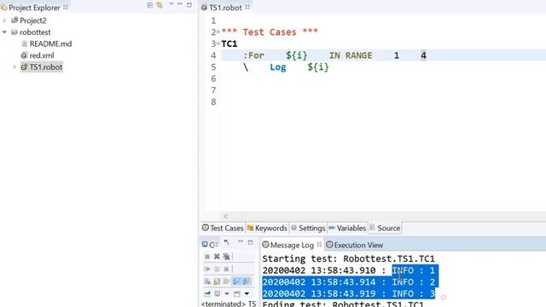Viewport: 546px width, 307px height.
Task: Click the console Resume tests icon
Action: pos(207,269)
